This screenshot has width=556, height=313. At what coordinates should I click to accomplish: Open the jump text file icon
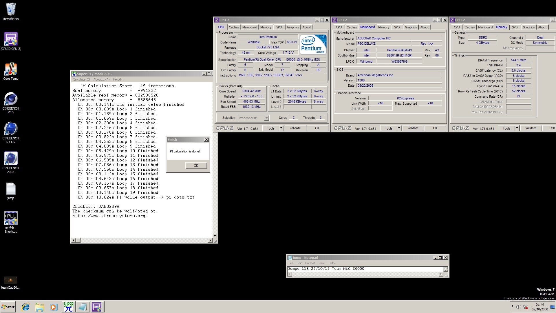pos(11,191)
